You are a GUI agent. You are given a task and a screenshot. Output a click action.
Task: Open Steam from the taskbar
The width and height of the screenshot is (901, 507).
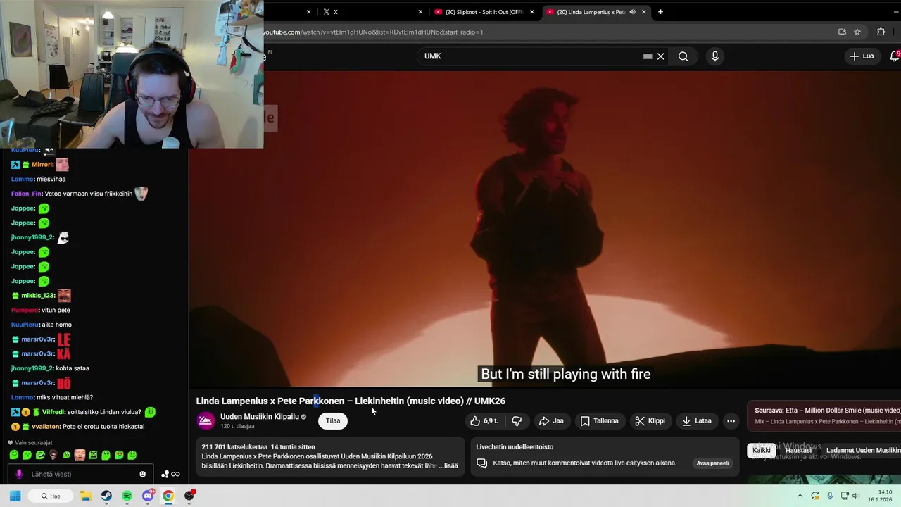pos(106,496)
